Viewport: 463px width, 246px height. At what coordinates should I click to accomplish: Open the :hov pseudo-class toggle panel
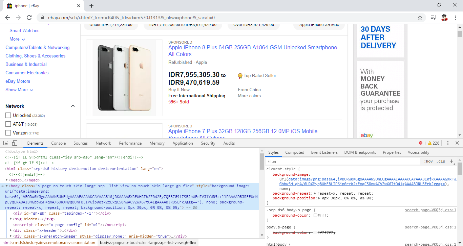point(428,161)
